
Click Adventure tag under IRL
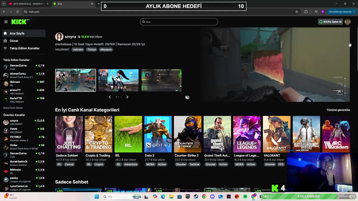click(131, 164)
